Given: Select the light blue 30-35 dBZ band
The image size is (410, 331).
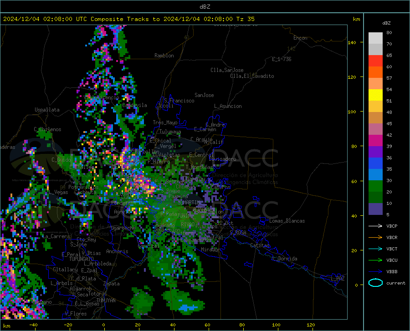Looking at the screenshot, I should click(x=375, y=175).
